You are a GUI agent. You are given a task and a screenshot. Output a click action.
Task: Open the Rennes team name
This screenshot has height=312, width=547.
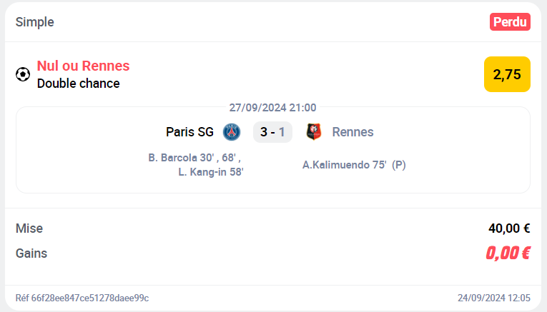coord(353,132)
